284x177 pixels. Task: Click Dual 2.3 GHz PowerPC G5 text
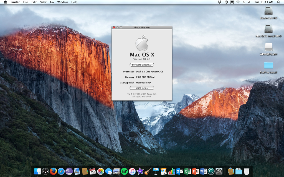point(149,72)
